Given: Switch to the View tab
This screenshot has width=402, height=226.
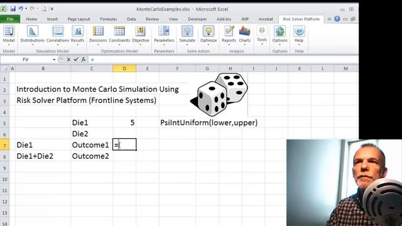Looking at the screenshot, I should pos(173,19).
